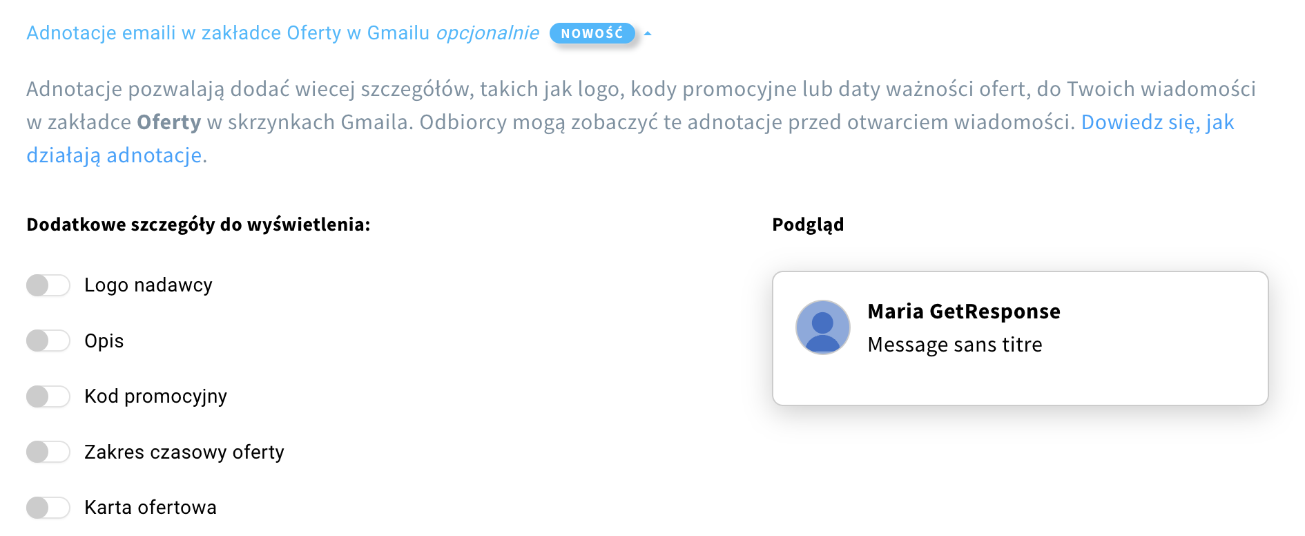
Task: Click the profile picture placeholder in the Podgląd card
Action: pos(822,327)
